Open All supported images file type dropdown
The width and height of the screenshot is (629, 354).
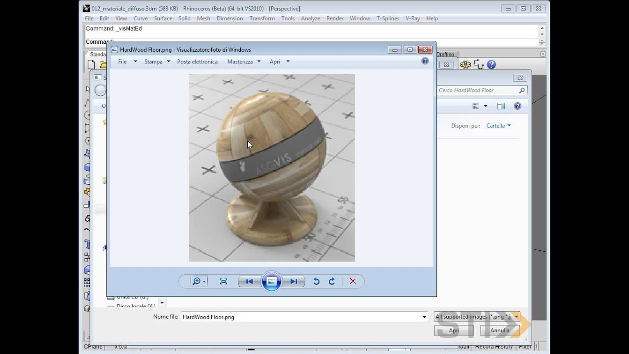tap(477, 317)
